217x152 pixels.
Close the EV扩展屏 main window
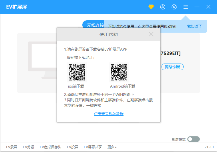[208, 7]
